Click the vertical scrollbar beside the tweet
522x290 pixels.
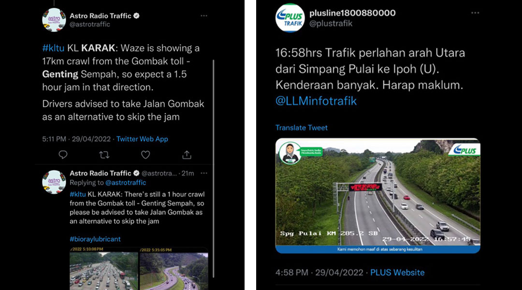[214, 168]
